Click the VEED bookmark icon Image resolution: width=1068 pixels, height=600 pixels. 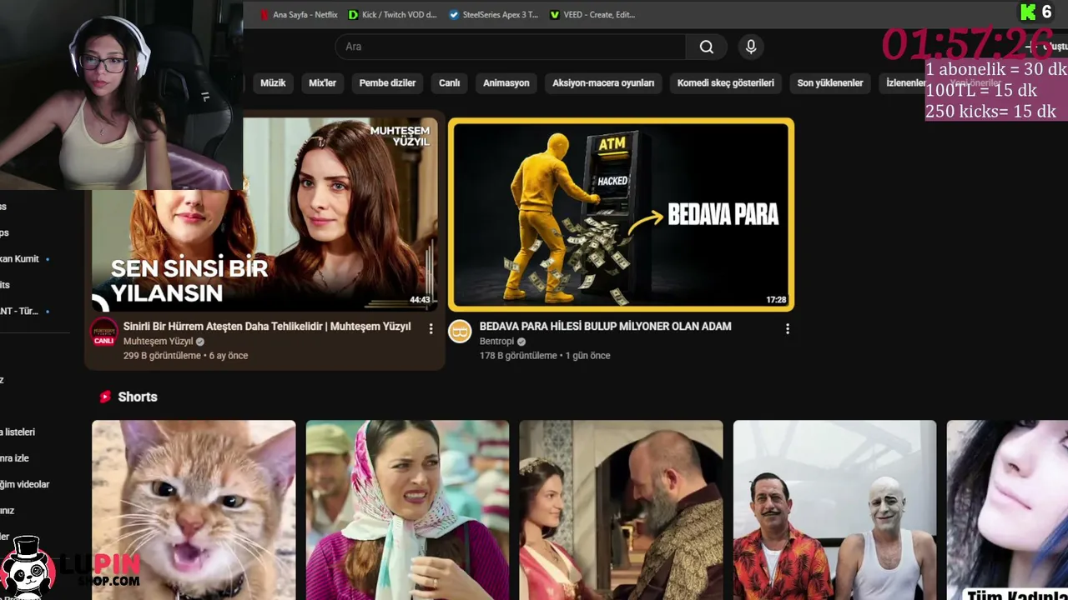coord(555,15)
